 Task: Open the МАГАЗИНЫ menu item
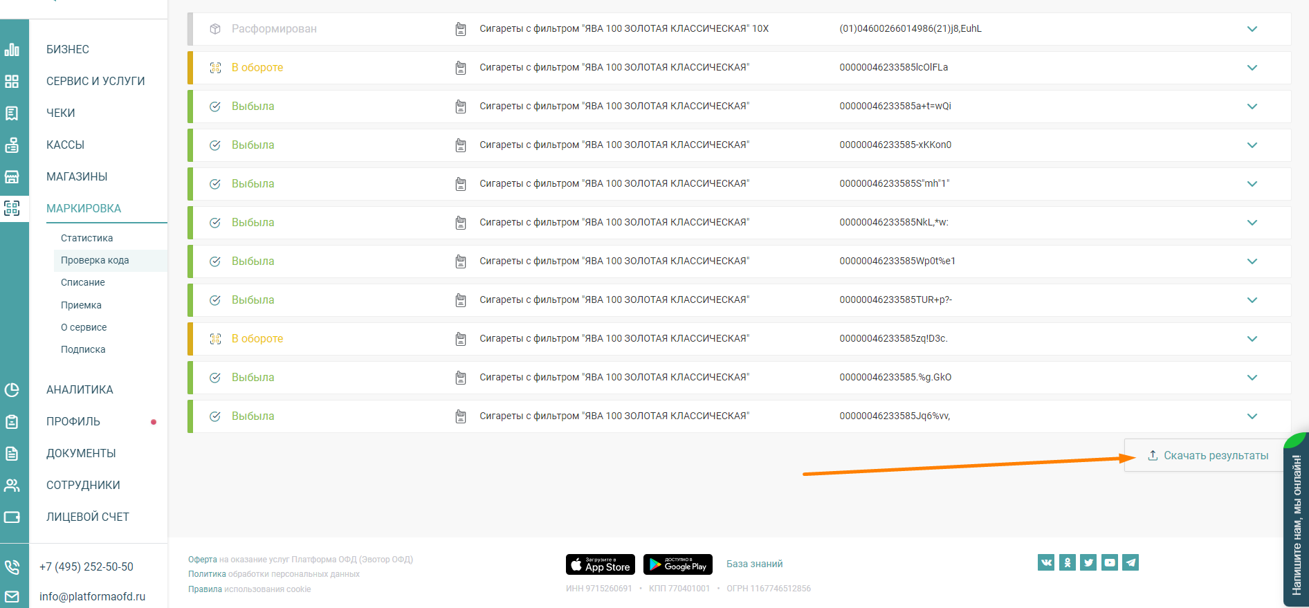pos(77,177)
